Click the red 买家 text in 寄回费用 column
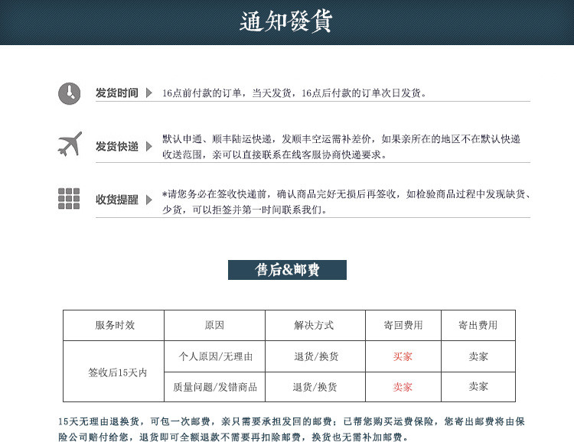This screenshot has height=442, width=574. coord(403,356)
